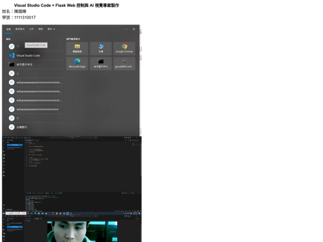Click the Windows Start button on taskbar
Image resolution: width=323 pixels, height=242 pixels.
point(4,213)
